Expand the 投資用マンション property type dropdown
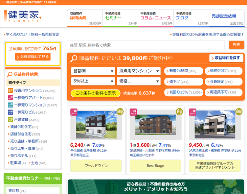 (x=138, y=71)
